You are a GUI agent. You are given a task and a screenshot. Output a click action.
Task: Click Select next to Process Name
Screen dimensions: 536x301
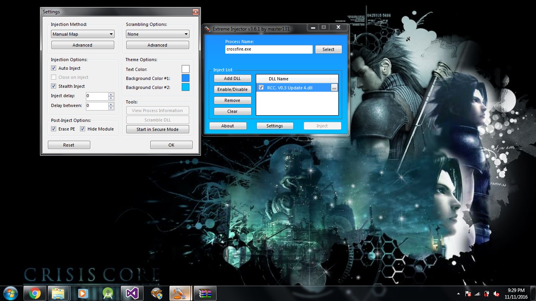pos(328,49)
